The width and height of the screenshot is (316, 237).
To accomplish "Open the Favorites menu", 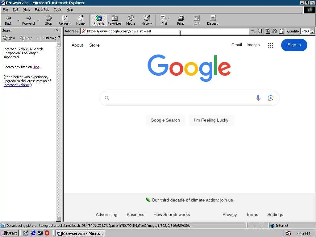I will click(x=42, y=10).
